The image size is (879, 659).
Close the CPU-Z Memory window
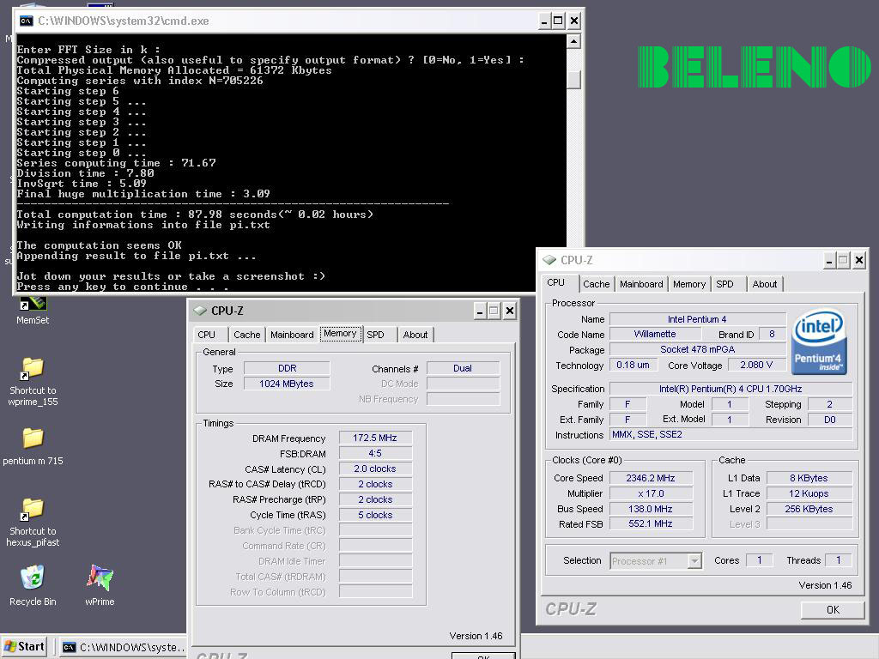[510, 311]
